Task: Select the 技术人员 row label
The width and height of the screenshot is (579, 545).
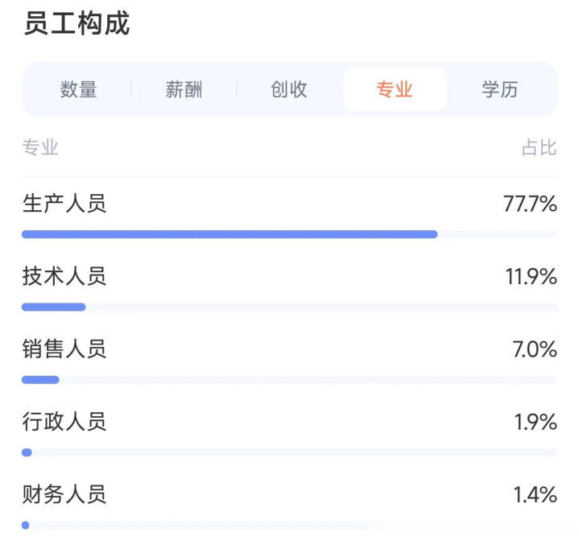Action: (64, 277)
